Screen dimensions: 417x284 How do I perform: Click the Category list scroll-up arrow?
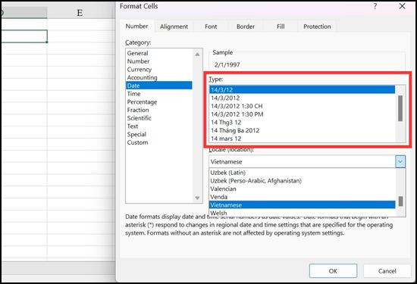[197, 55]
